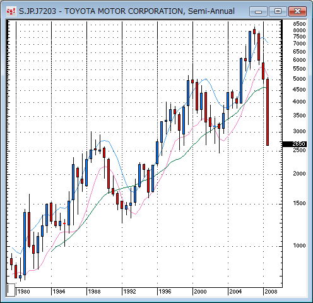The height and width of the screenshot is (303, 313).
Task: Click the 1000 price axis label
Action: tap(299, 246)
